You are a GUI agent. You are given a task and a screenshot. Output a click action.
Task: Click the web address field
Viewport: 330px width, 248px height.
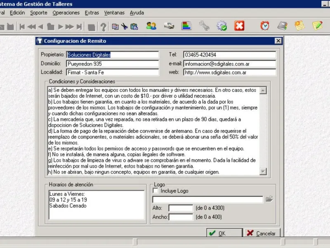pyautogui.click(x=229, y=72)
